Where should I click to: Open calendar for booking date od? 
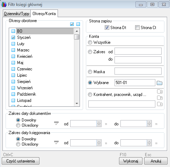coord(106,143)
